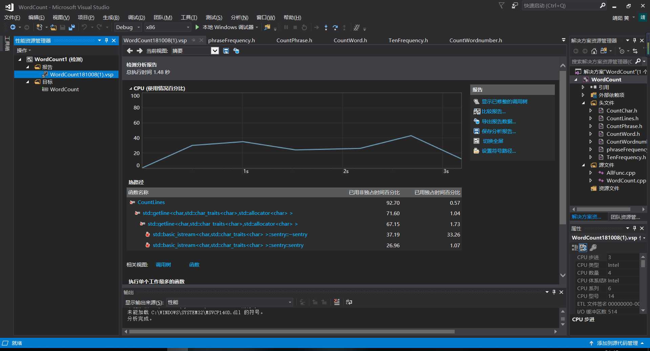
Task: Click the Solution Explorer horizontal scrollbar
Action: pyautogui.click(x=604, y=209)
